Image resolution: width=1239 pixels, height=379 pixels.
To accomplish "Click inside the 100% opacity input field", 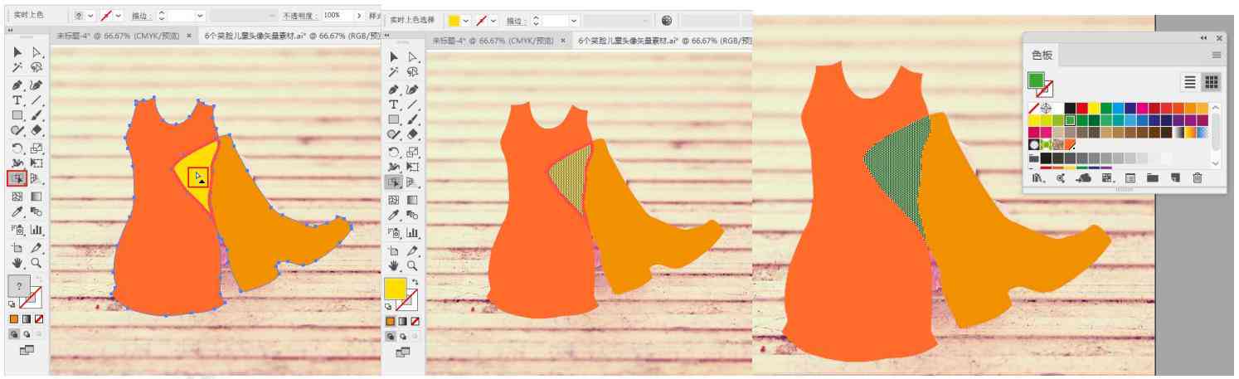I will 337,16.
